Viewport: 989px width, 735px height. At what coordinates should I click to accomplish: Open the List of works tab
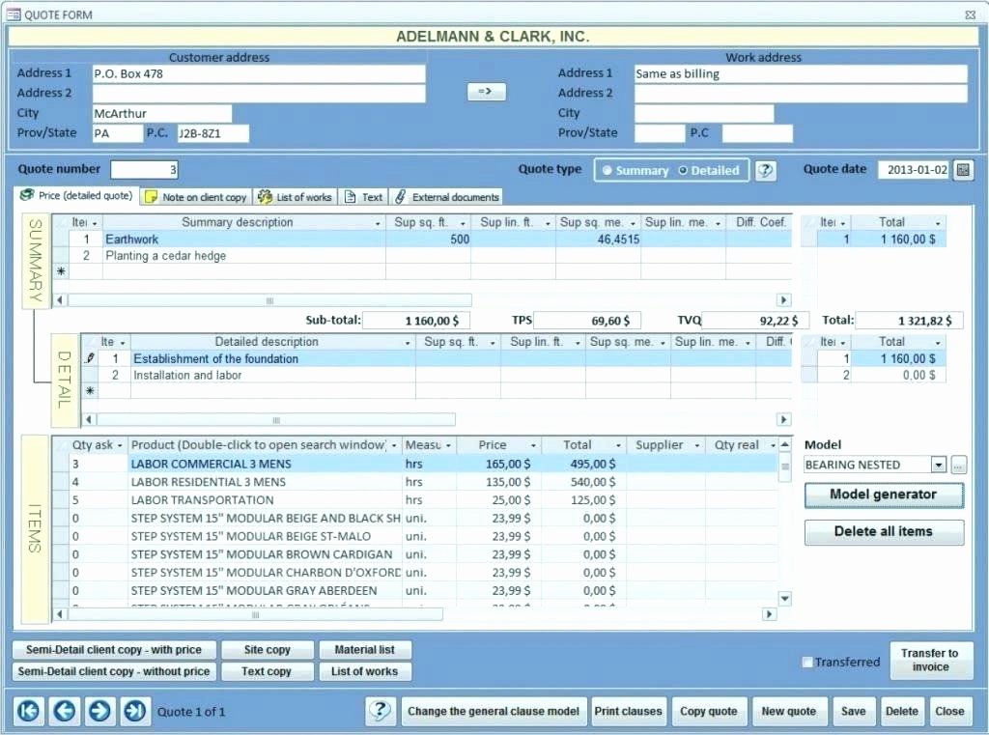coord(296,197)
